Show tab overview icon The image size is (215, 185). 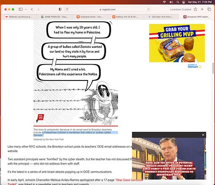coord(209,9)
